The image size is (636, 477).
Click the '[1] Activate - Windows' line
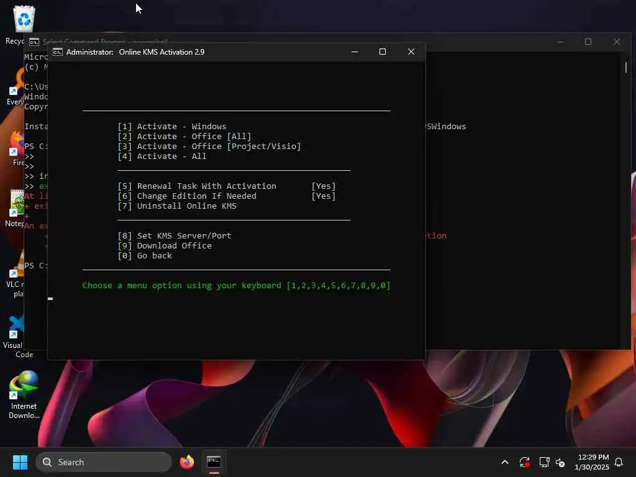click(x=172, y=127)
